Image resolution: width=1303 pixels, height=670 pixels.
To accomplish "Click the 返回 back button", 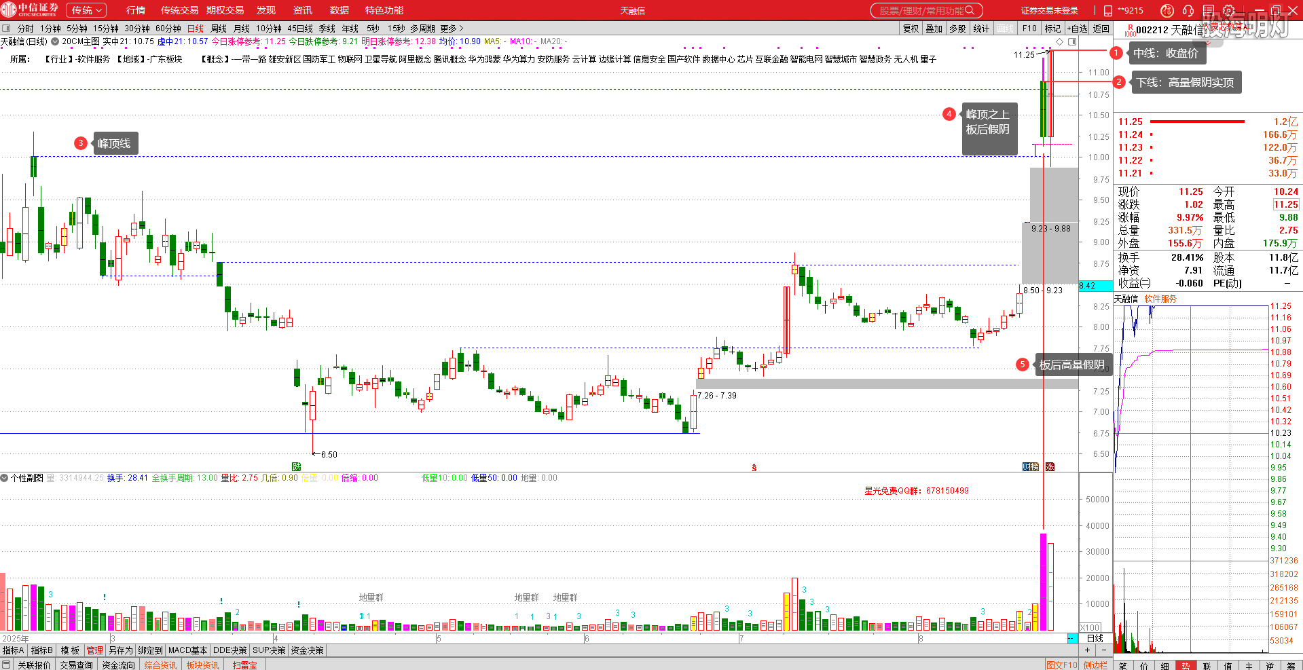I will (1101, 29).
